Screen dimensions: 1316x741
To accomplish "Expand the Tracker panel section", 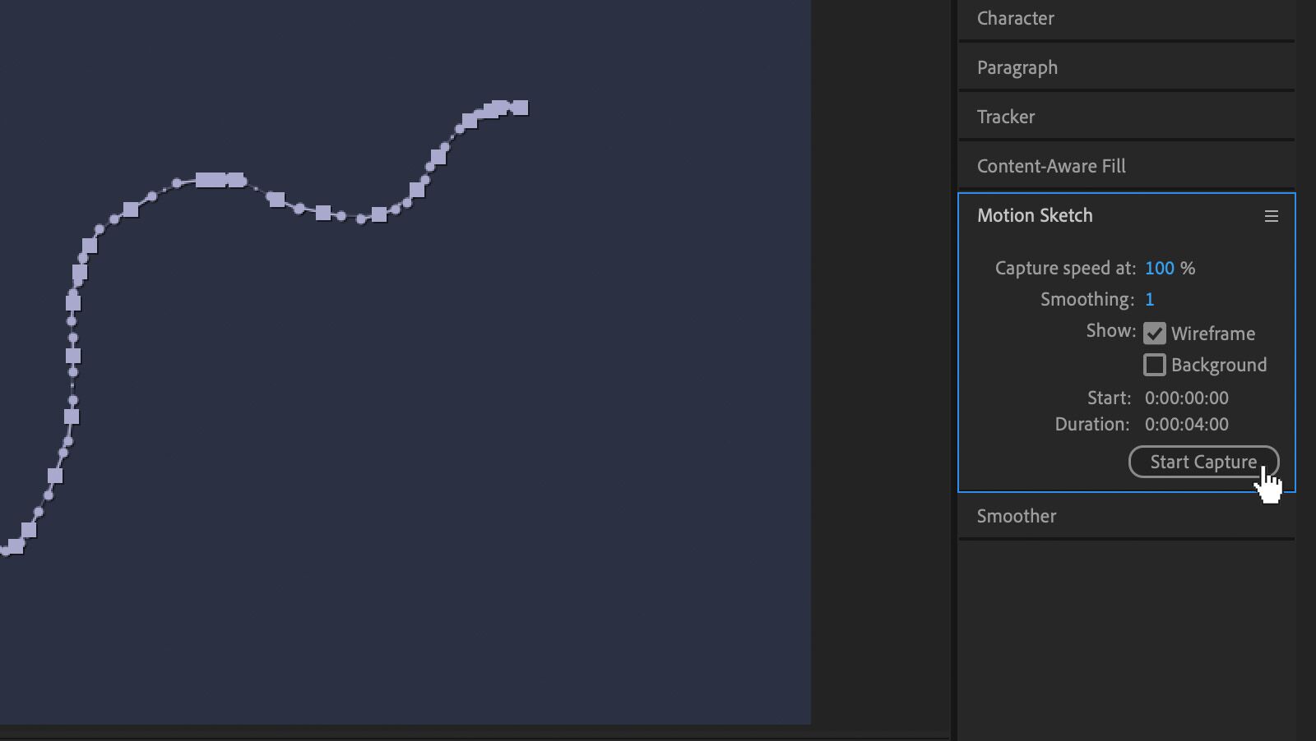I will [1006, 117].
